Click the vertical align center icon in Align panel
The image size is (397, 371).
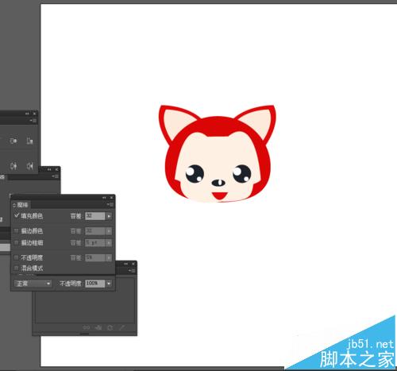pyautogui.click(x=13, y=141)
